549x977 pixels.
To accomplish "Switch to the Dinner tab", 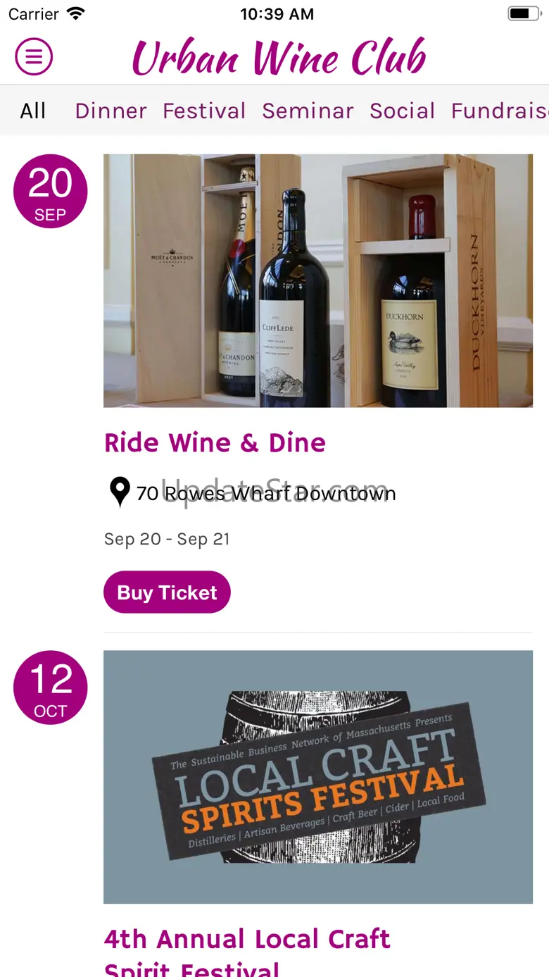I will tap(111, 111).
